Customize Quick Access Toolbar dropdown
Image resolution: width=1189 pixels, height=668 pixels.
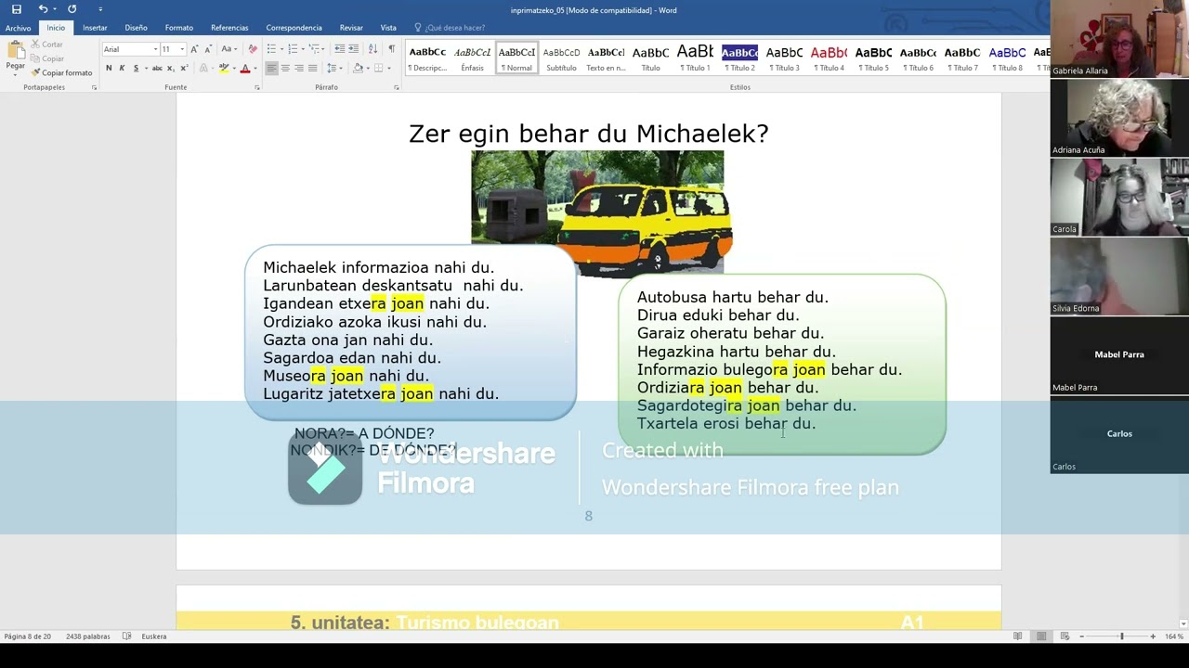click(x=100, y=9)
